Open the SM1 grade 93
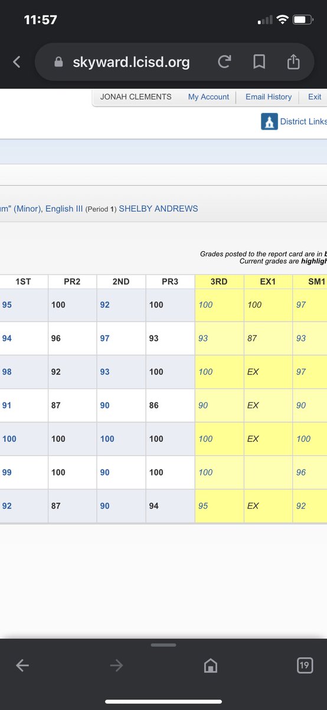Screen dimensions: 327x710 (301, 338)
